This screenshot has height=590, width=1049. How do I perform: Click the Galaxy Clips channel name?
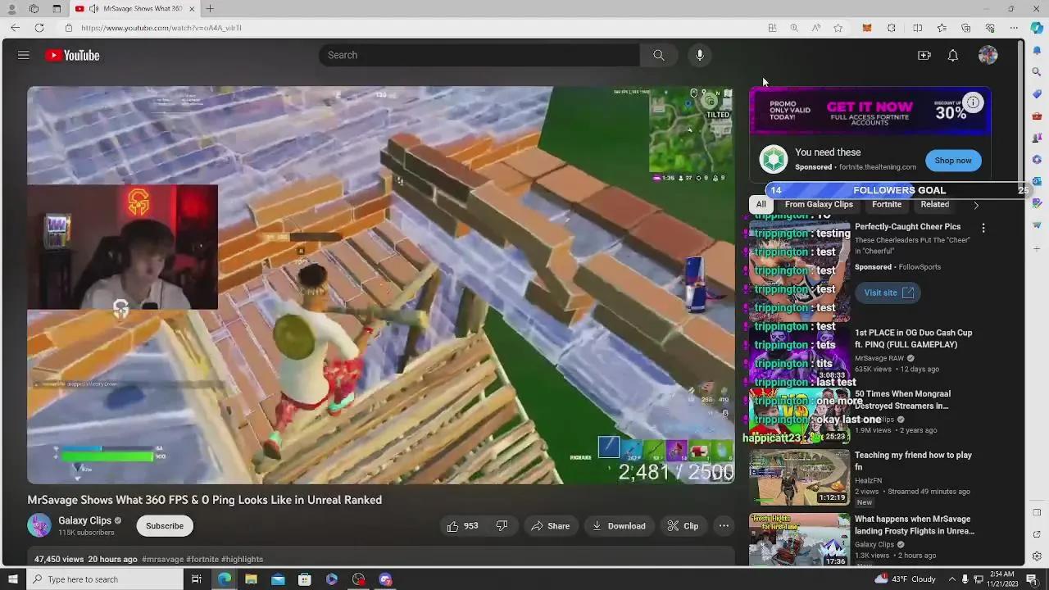click(x=84, y=520)
